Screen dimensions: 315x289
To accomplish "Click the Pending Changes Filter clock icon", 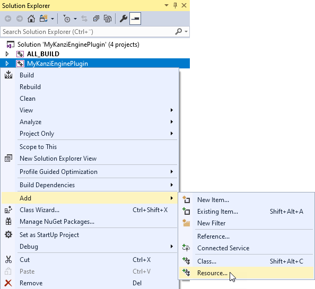I will click(x=66, y=19).
